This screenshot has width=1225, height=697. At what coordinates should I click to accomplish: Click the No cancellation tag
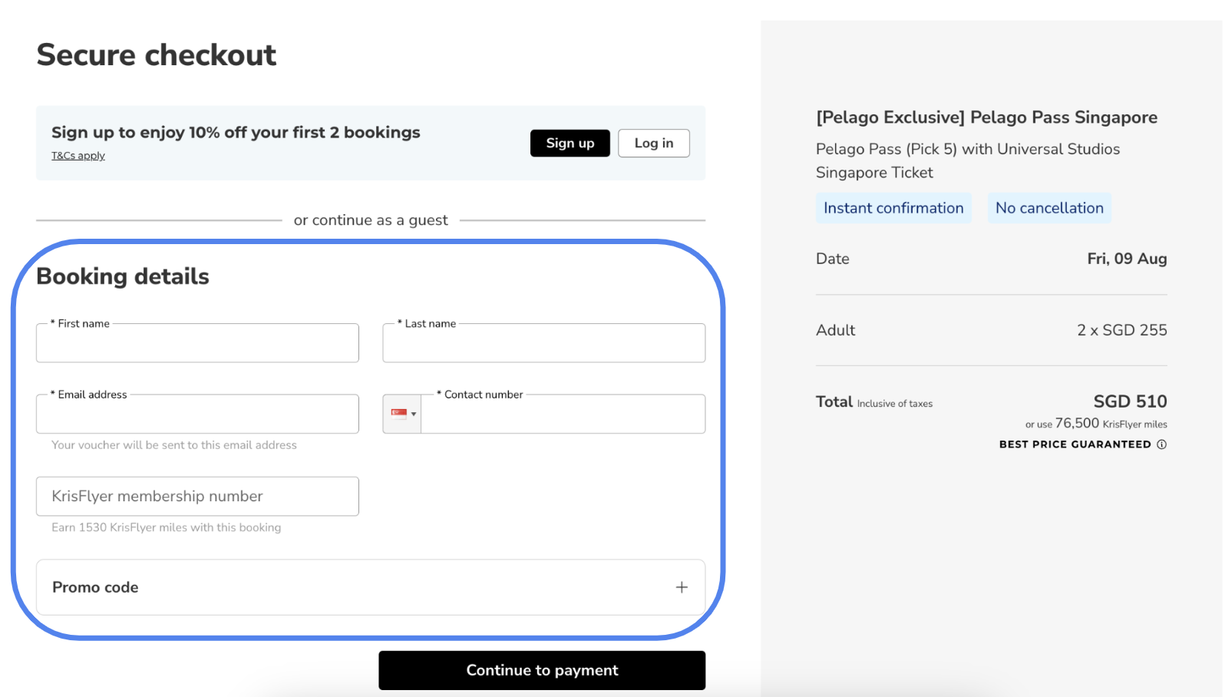coord(1049,208)
